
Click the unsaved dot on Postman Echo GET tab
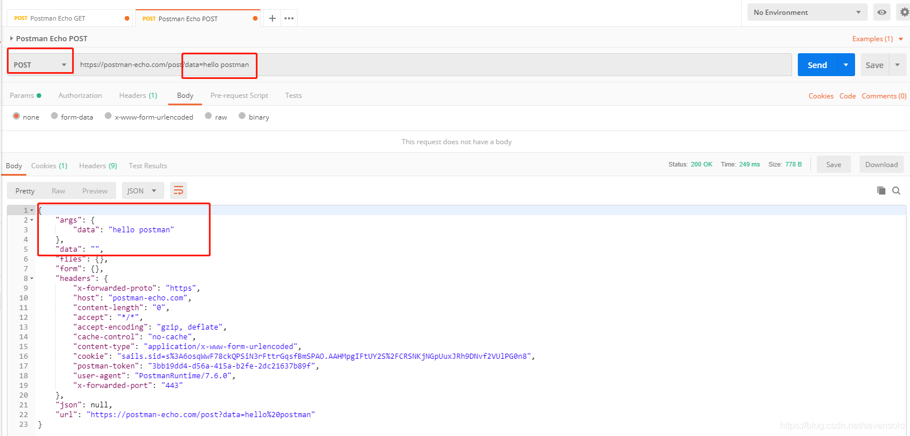pos(127,18)
